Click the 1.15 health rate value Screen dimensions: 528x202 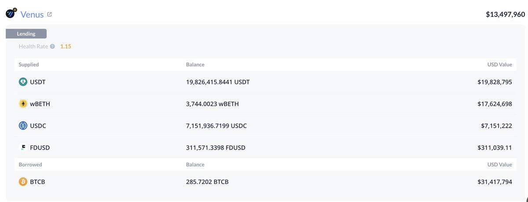coord(66,46)
